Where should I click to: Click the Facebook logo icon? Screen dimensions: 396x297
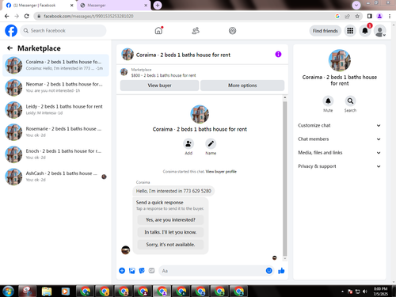click(11, 31)
